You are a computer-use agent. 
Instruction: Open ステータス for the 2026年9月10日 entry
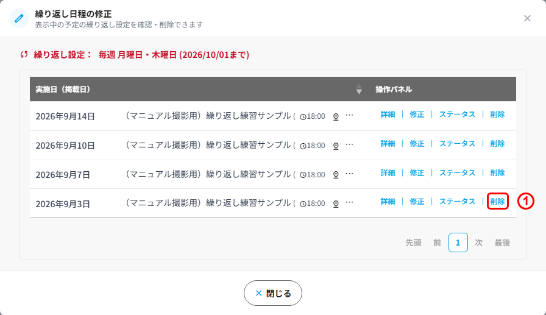click(457, 144)
